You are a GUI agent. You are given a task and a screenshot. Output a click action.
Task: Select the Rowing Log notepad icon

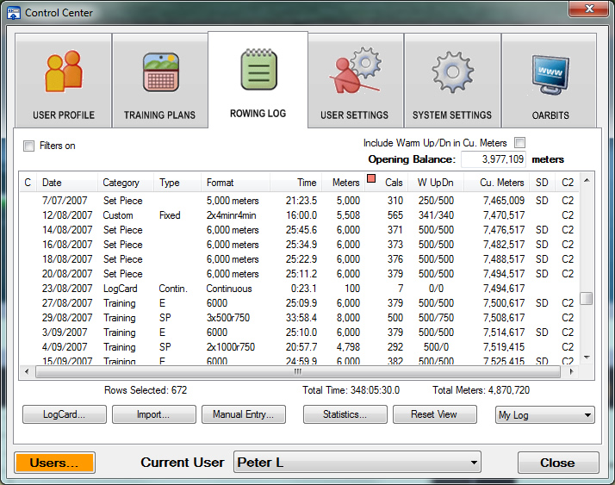coord(258,71)
